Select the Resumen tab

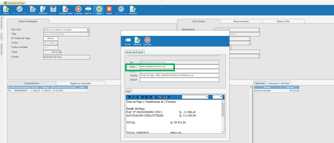[260, 83]
